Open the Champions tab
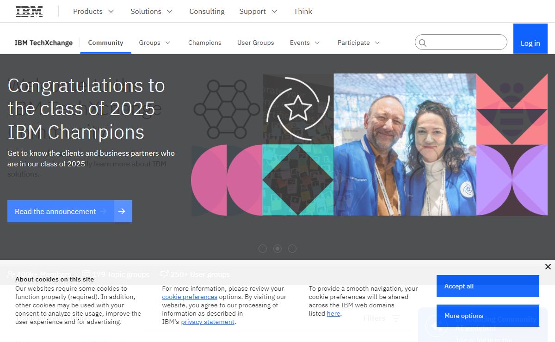This screenshot has height=342, width=555. (x=205, y=43)
